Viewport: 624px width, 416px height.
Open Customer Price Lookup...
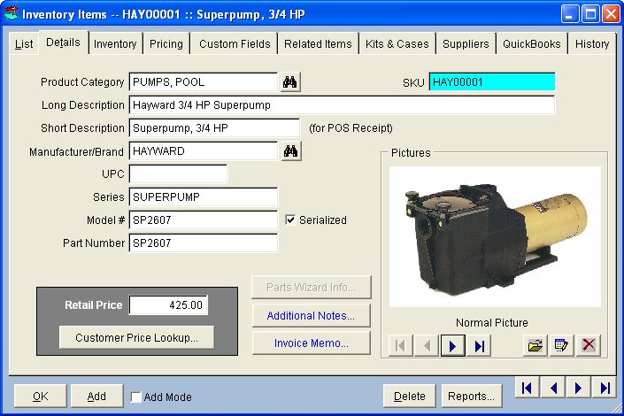136,337
